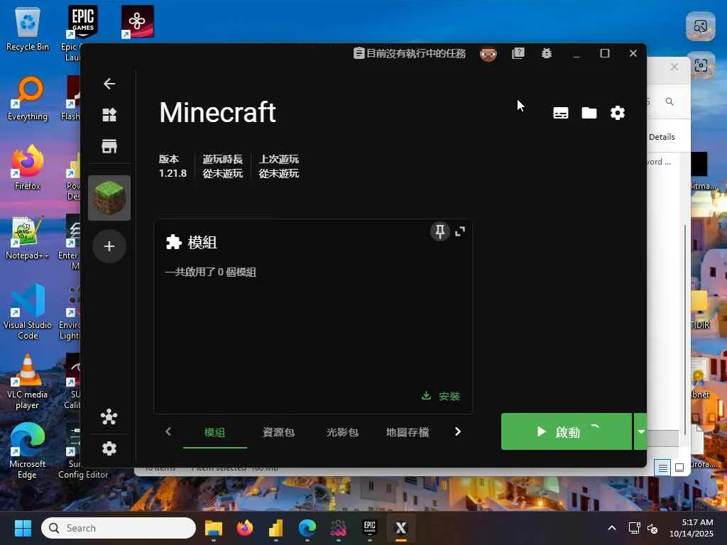The width and height of the screenshot is (727, 545).
Task: Show more tabs with right chevron
Action: [458, 432]
